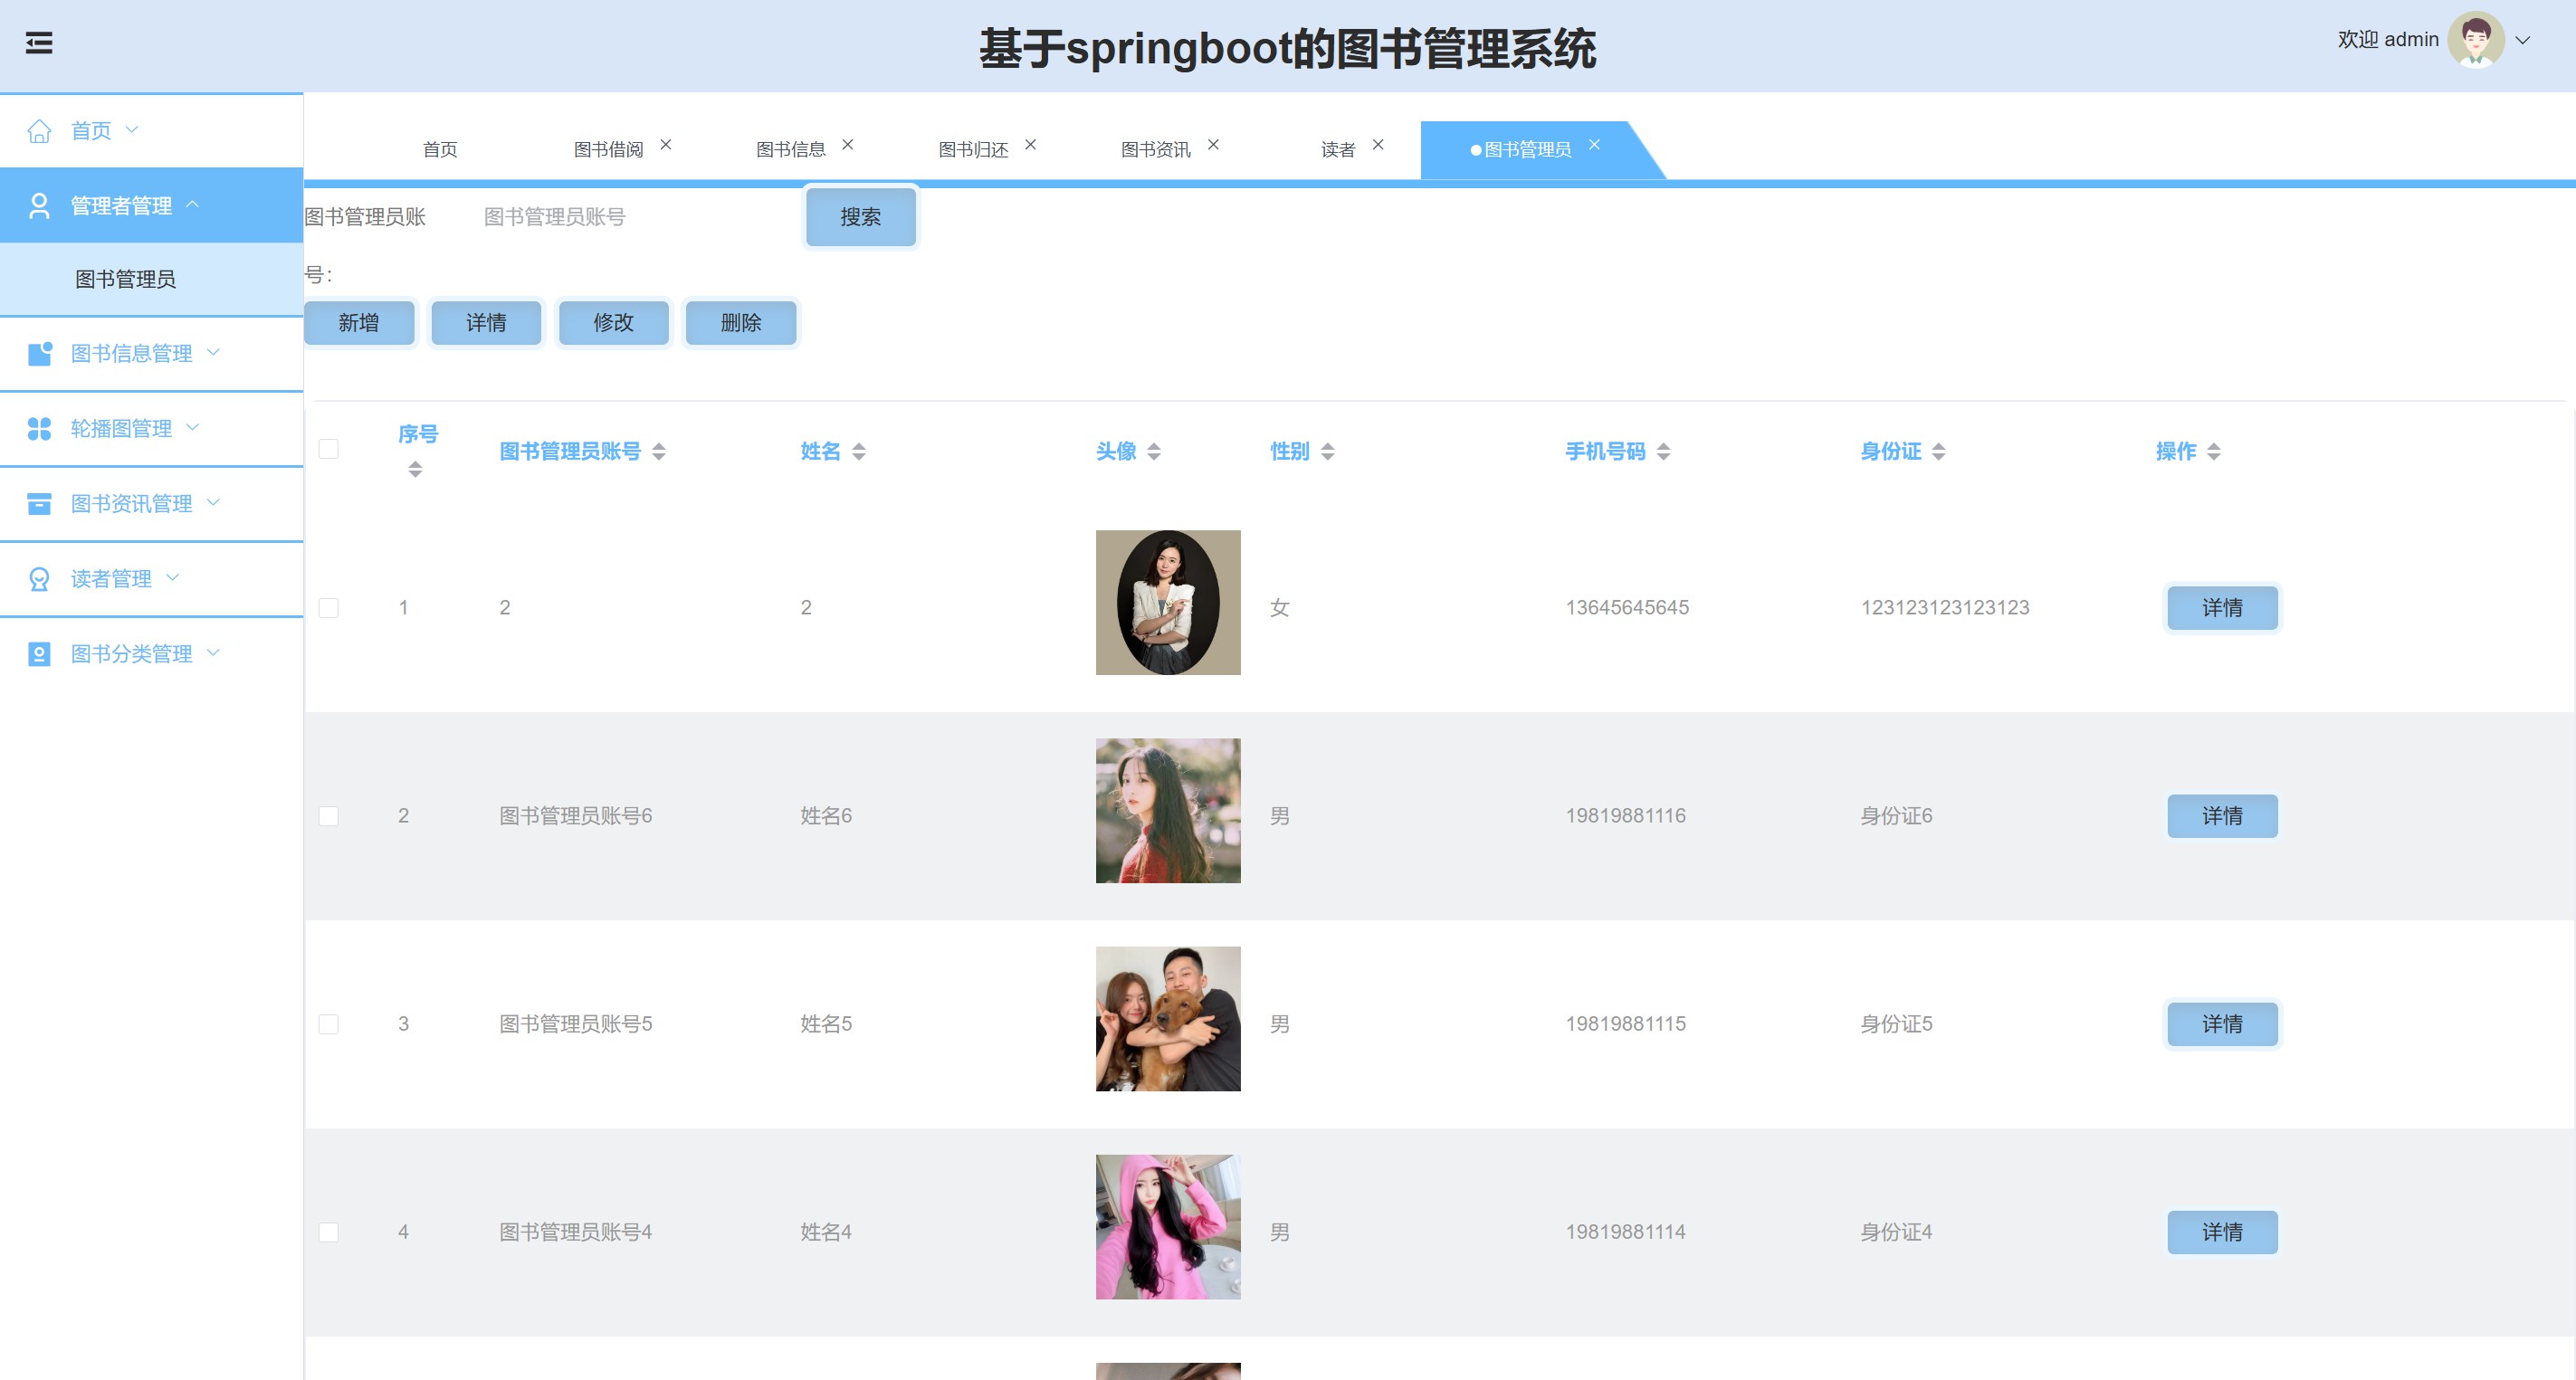Click the 管理者管理 user icon
The height and width of the screenshot is (1380, 2576).
coord(39,205)
